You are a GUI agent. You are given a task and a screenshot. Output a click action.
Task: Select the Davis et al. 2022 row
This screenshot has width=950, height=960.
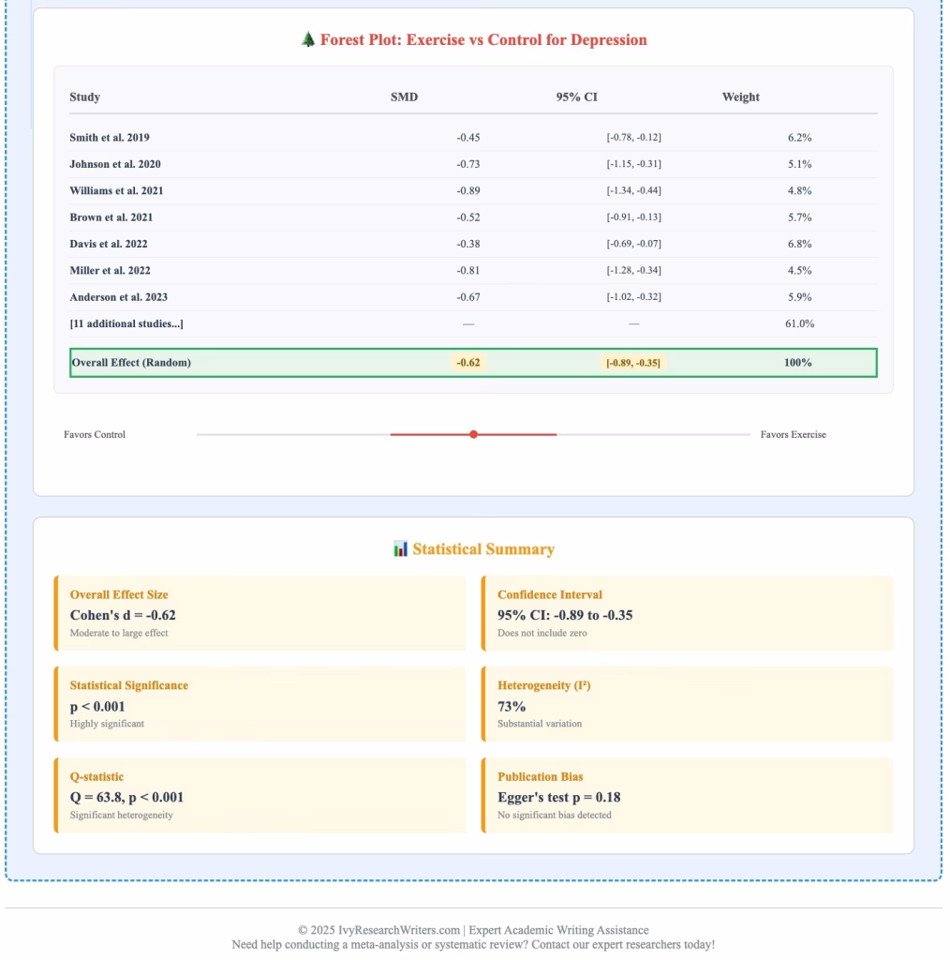pyautogui.click(x=108, y=244)
